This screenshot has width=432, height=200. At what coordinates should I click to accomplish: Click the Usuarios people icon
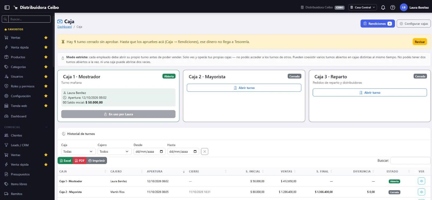click(x=6, y=76)
